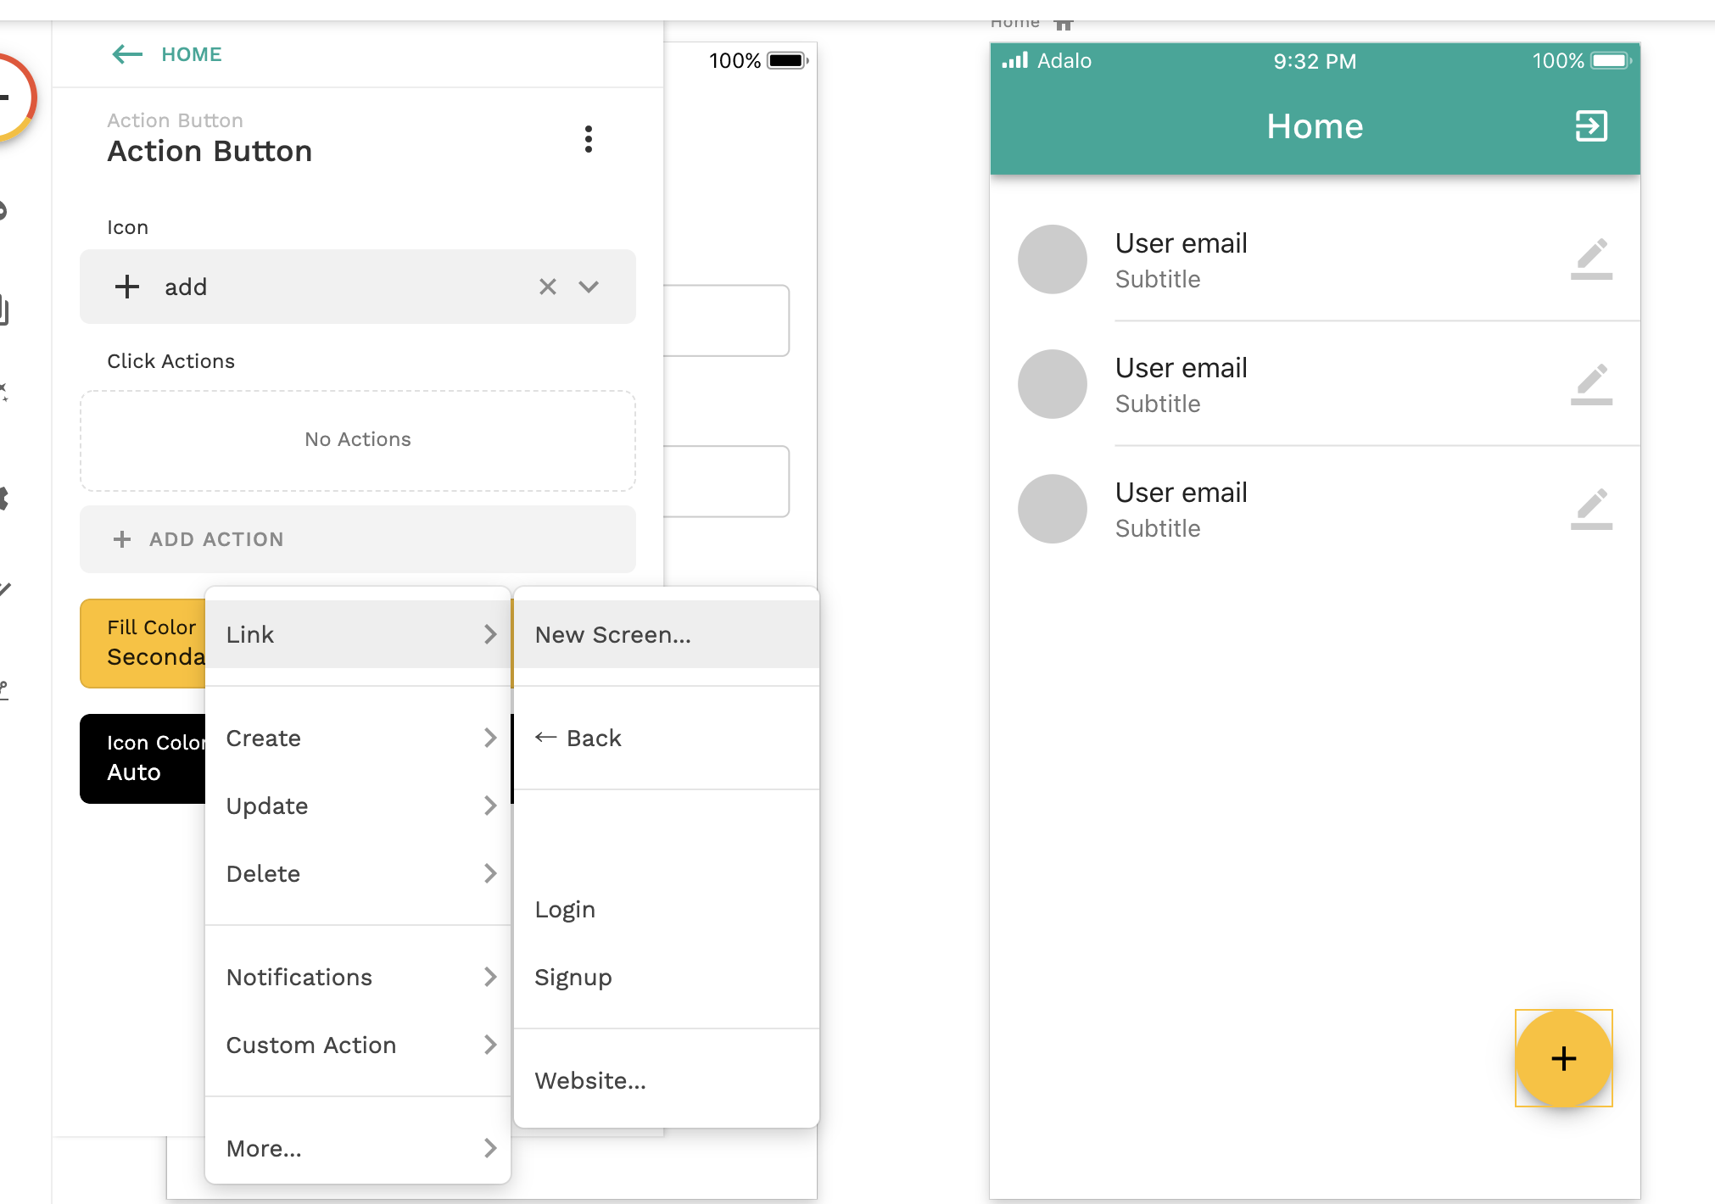Click the first user avatar circle
Image resolution: width=1715 pixels, height=1204 pixels.
[1052, 259]
